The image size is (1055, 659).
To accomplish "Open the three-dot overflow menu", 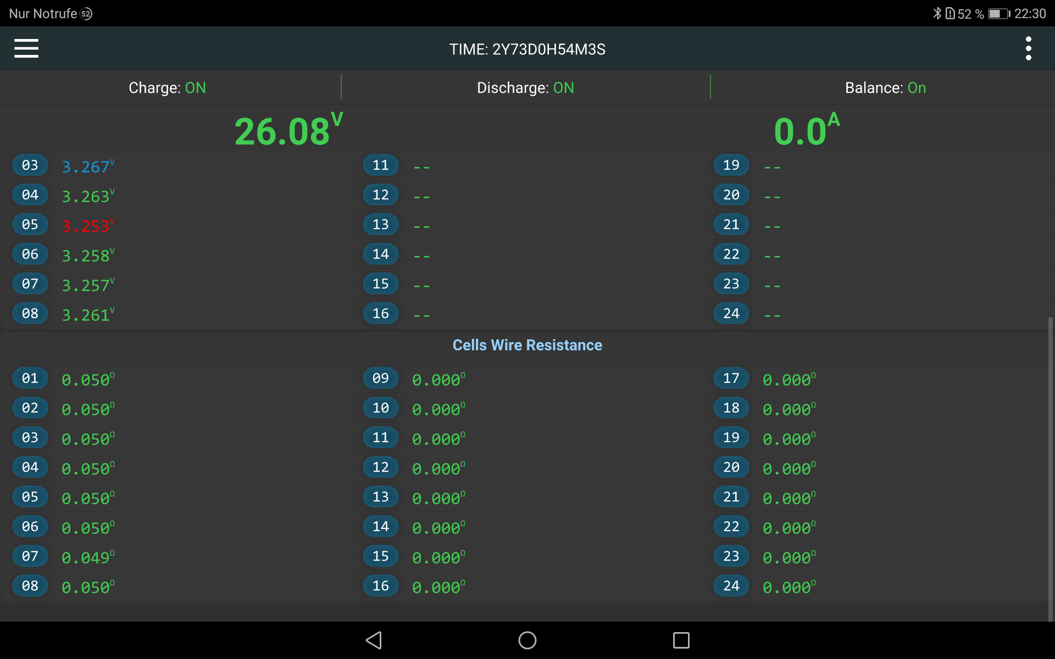I will [1028, 48].
